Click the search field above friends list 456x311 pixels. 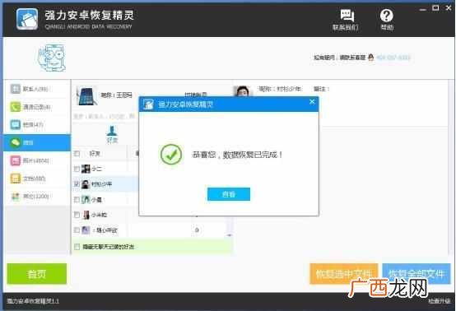[105, 116]
